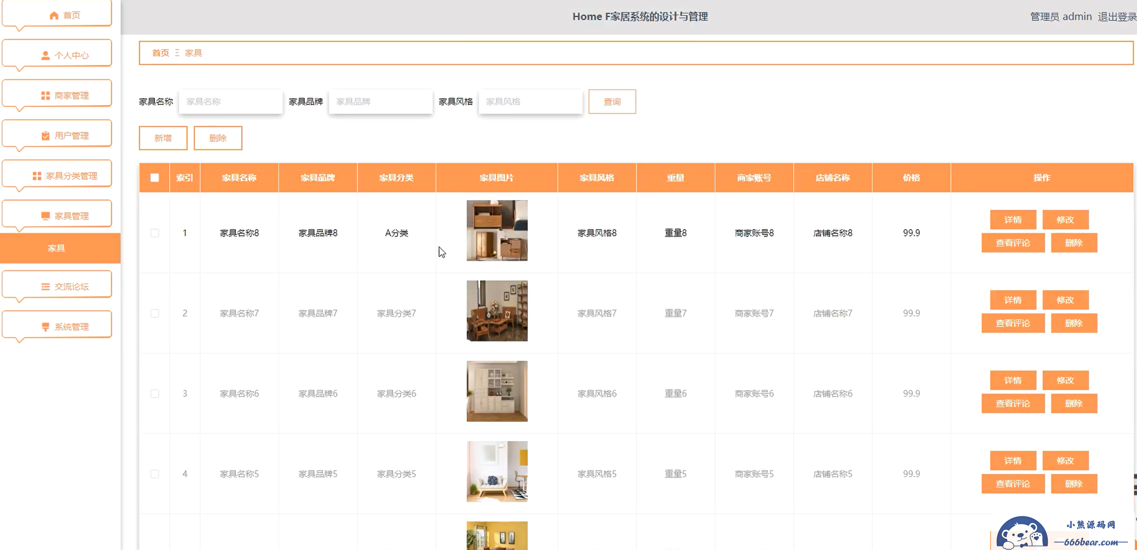1137x550 pixels.
Task: Click 修改 for 家具名称8
Action: point(1066,220)
